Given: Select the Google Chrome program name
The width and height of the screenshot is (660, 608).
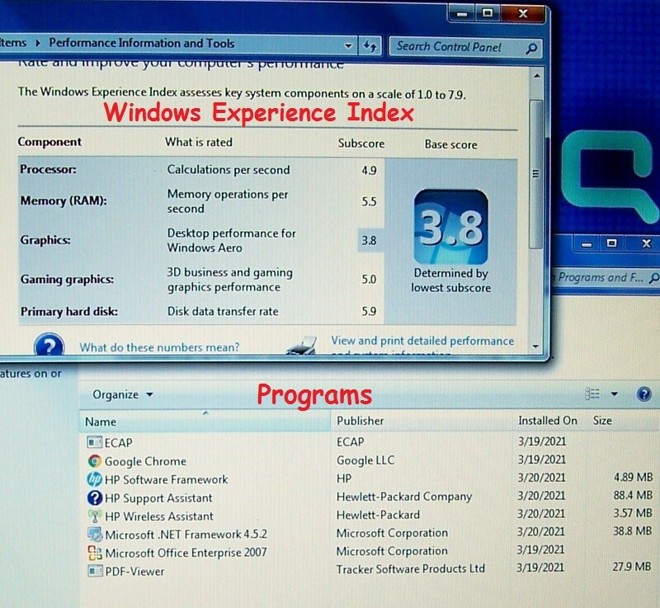Looking at the screenshot, I should click(146, 461).
